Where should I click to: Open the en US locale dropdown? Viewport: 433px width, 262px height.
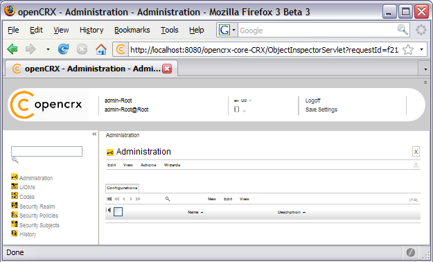[242, 101]
